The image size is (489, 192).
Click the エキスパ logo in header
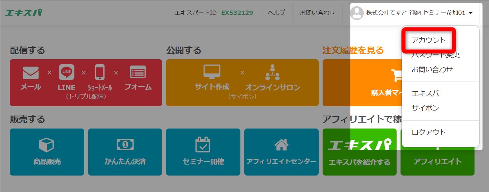pyautogui.click(x=24, y=13)
